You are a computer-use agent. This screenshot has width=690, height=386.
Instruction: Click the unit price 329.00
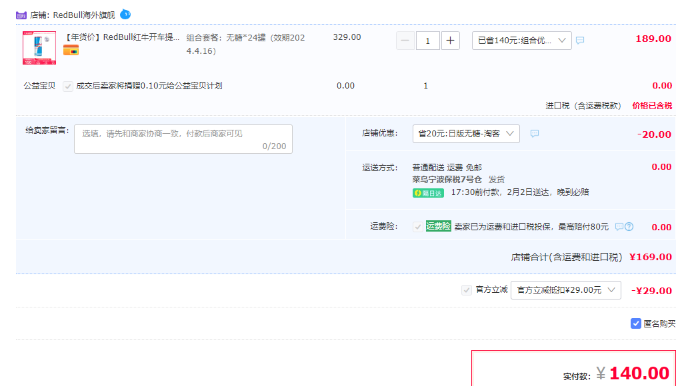point(347,37)
